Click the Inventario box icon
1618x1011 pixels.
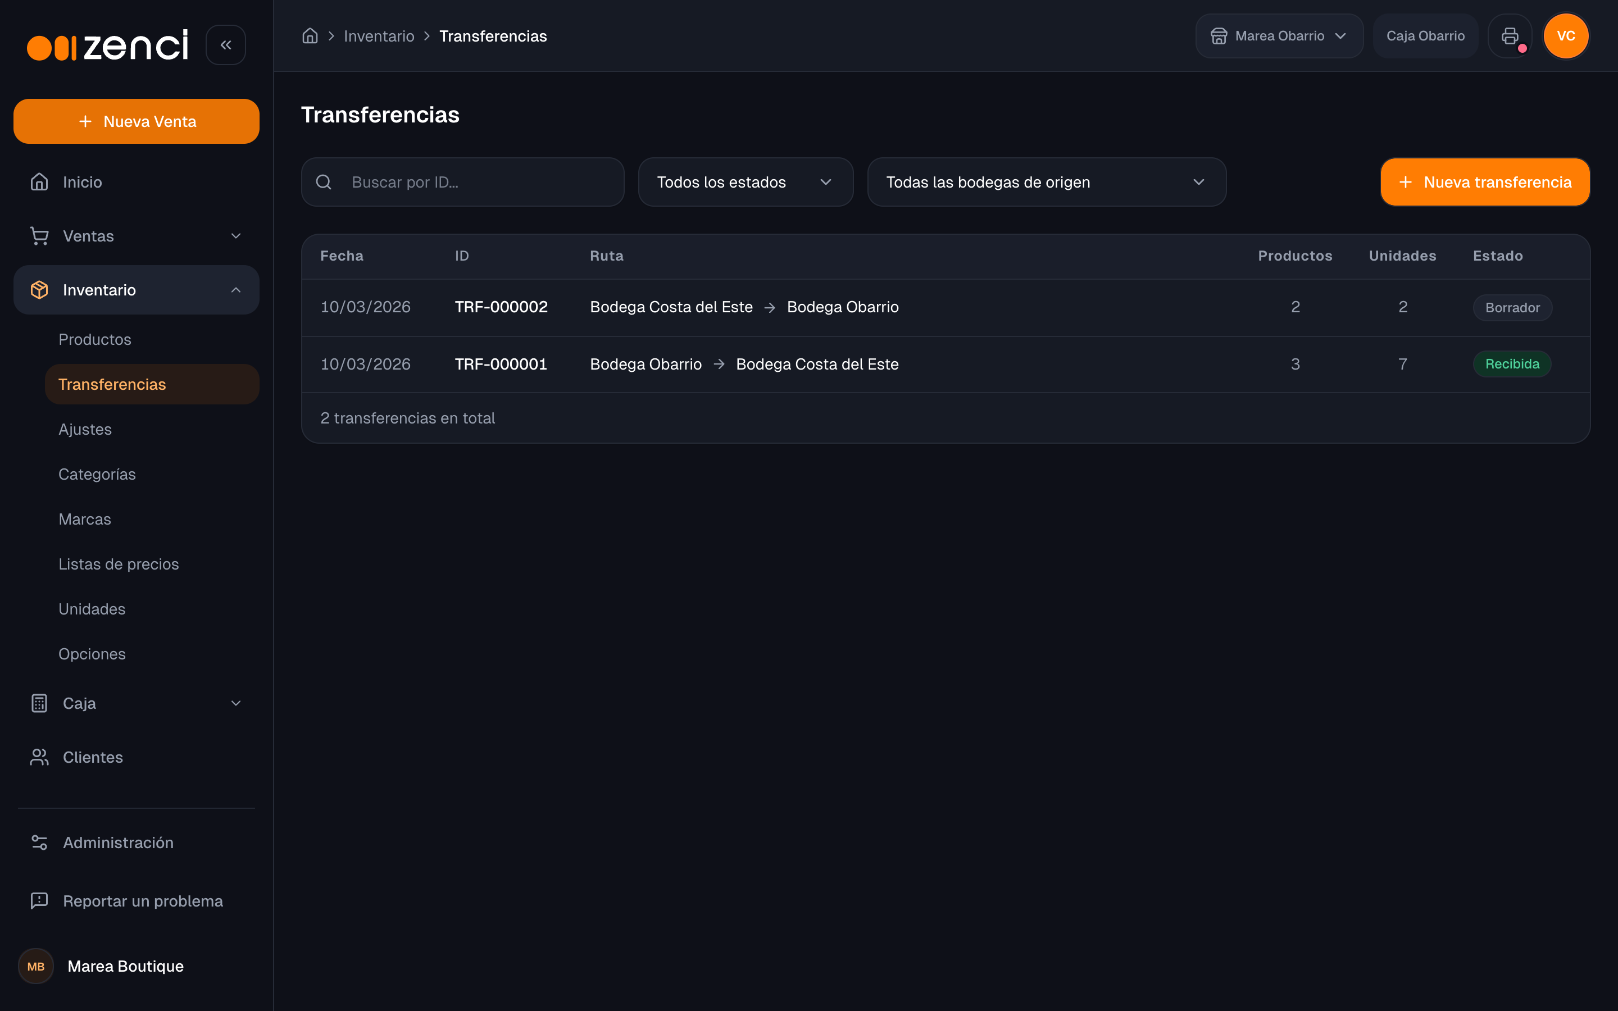tap(39, 289)
